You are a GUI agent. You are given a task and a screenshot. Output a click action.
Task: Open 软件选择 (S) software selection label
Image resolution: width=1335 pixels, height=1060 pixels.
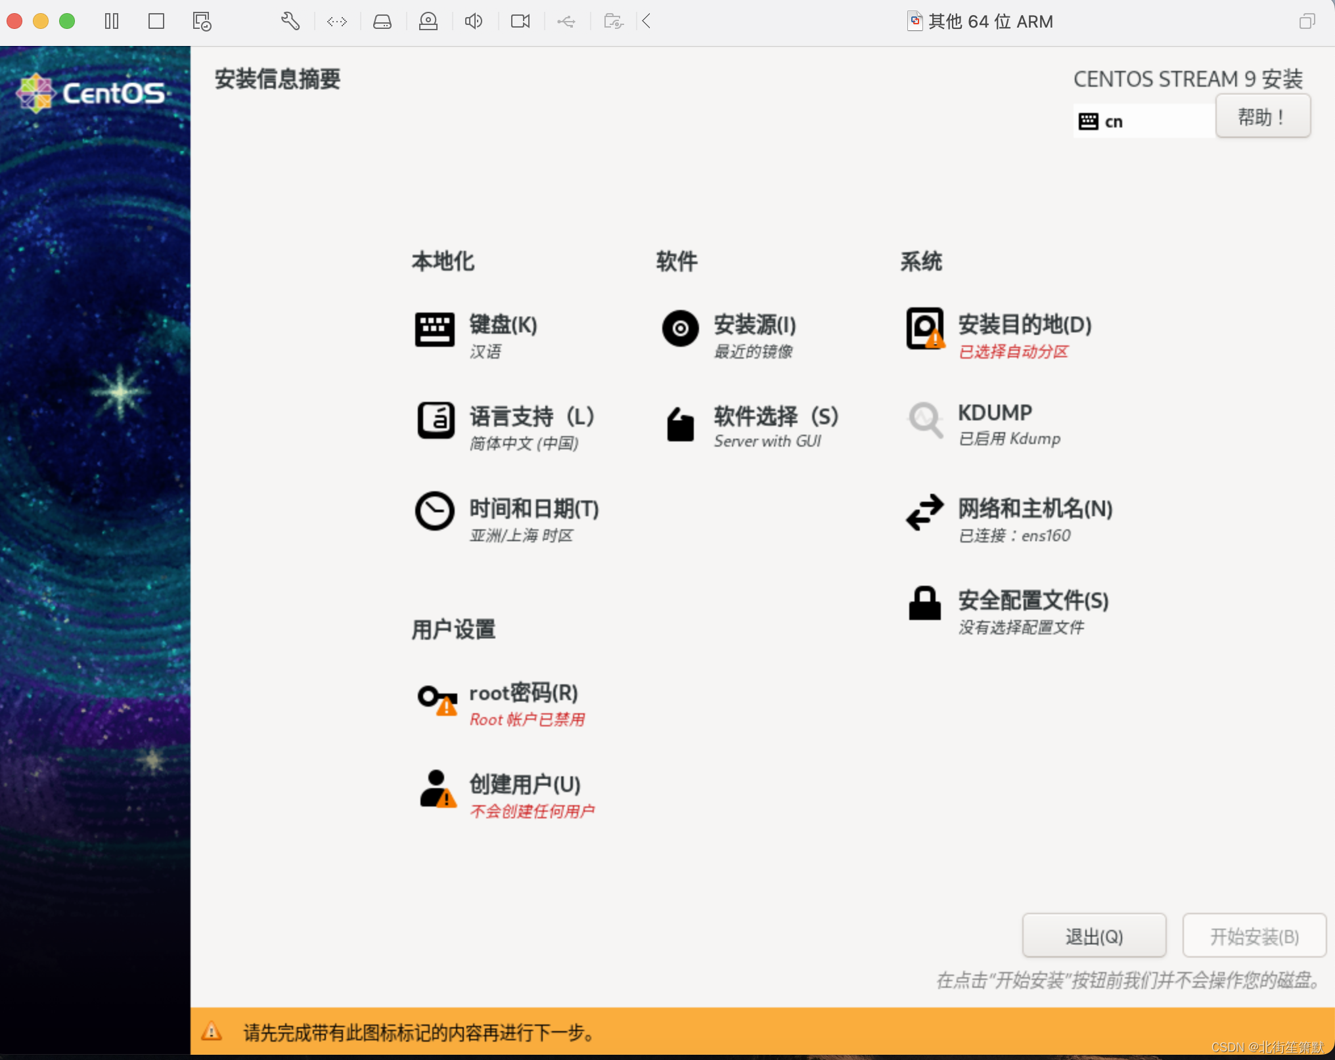coord(777,416)
